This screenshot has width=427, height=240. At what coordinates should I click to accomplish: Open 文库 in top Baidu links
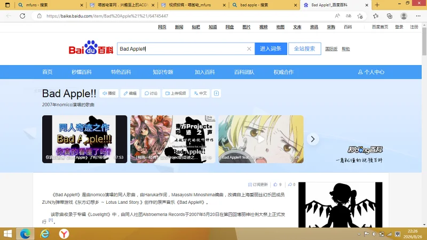tap(297, 27)
